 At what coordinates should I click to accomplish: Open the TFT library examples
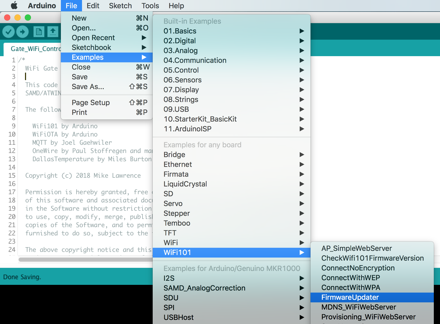coord(232,233)
